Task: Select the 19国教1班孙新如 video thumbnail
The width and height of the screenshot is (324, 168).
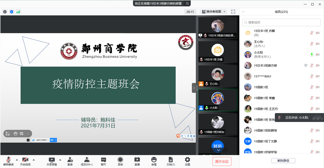Action: 217,124
